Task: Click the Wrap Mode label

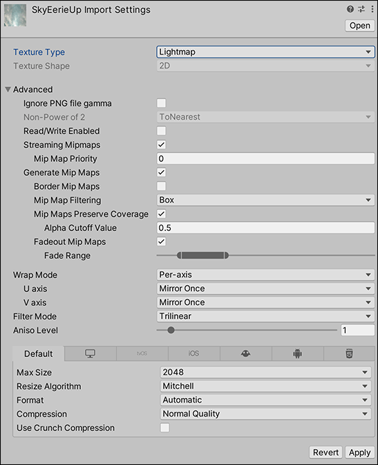Action: 35,275
